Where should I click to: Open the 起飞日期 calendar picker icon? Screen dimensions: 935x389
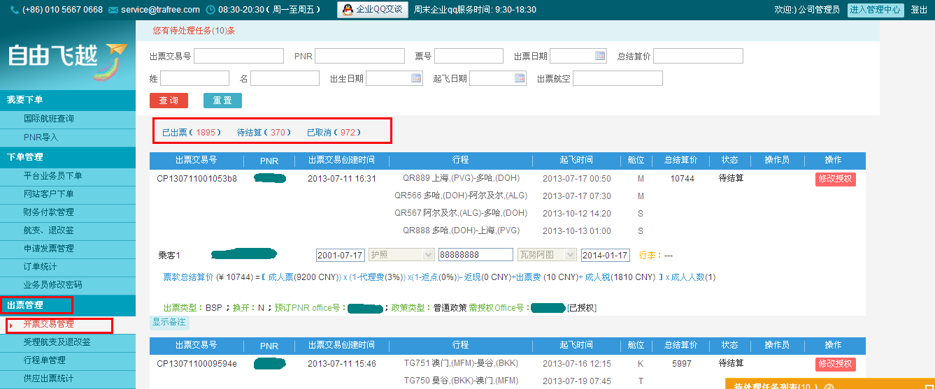pyautogui.click(x=520, y=78)
